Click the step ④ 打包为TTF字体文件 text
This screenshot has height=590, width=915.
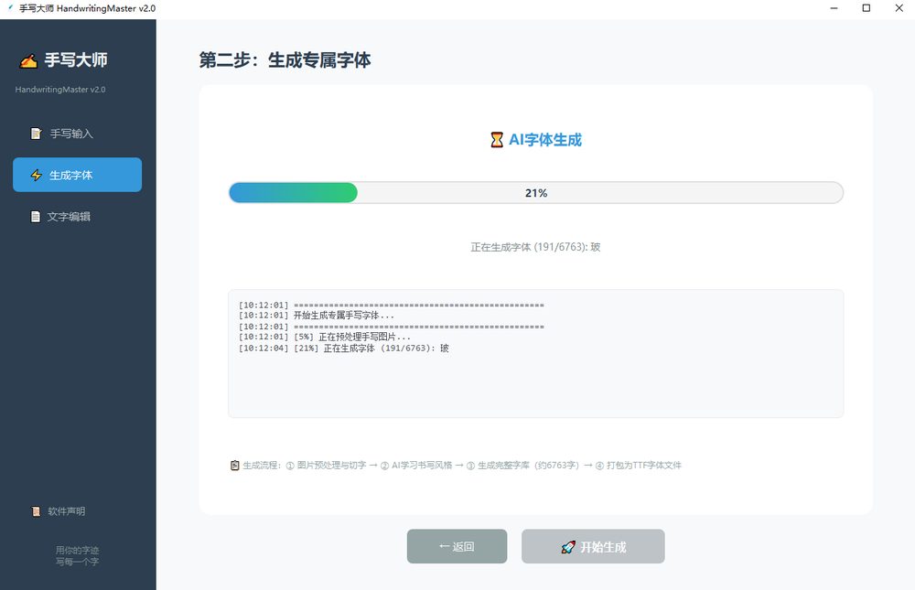click(x=638, y=465)
